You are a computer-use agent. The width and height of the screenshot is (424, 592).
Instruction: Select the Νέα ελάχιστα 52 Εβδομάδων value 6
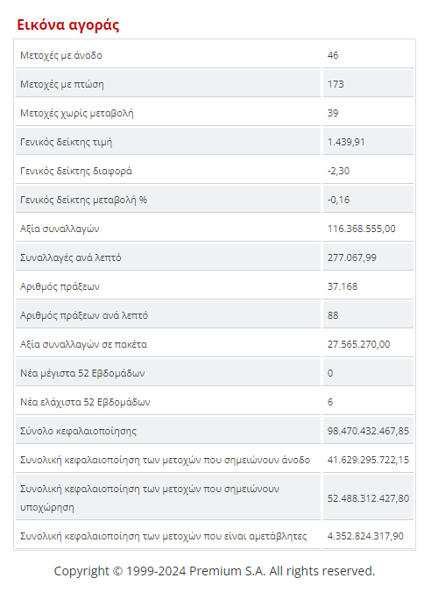(330, 402)
